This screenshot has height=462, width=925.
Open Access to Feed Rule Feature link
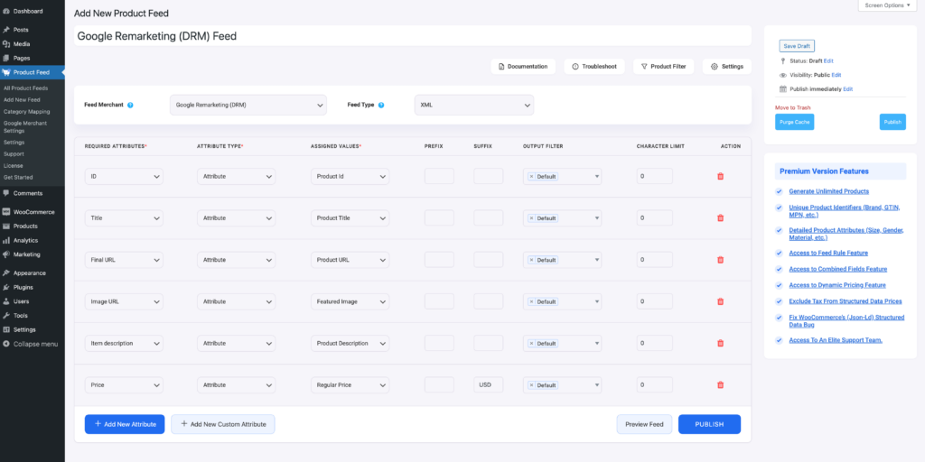tap(828, 253)
